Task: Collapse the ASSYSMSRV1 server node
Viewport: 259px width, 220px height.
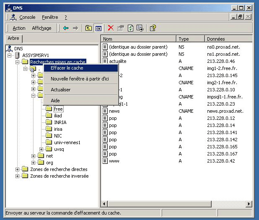Action: [10, 55]
